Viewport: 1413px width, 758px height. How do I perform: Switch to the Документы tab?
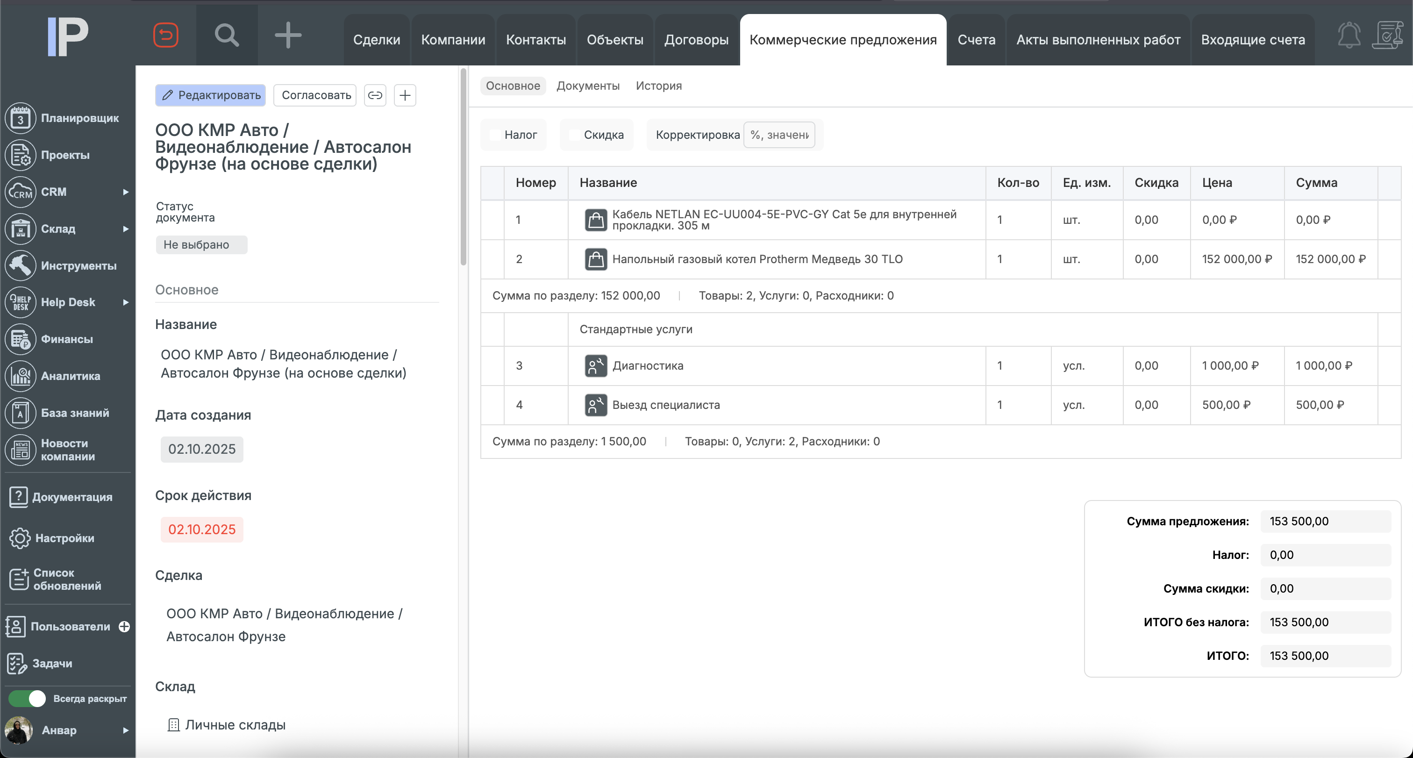coord(588,86)
